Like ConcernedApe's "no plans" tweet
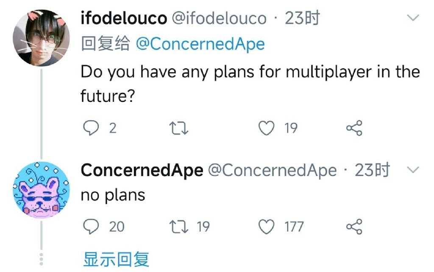The width and height of the screenshot is (434, 272). (267, 227)
